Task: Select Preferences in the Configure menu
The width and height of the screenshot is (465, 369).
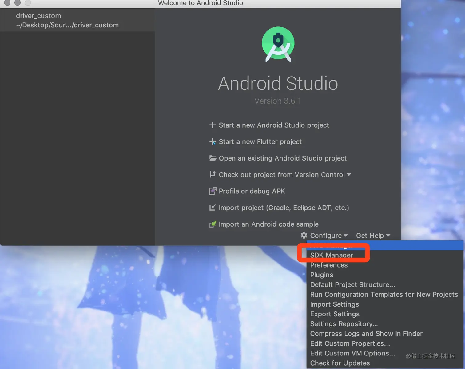Action: tap(385, 265)
